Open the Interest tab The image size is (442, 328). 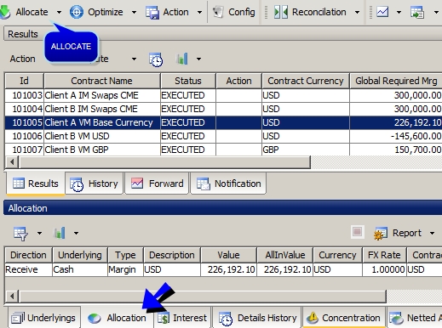182,318
